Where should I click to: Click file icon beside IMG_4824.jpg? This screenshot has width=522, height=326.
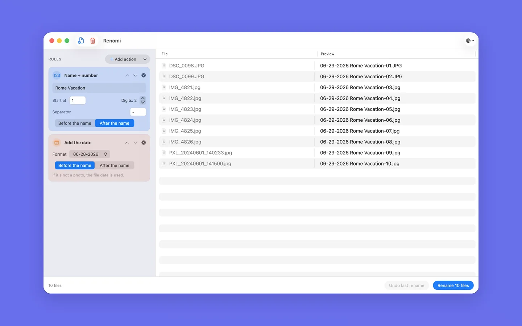164,120
